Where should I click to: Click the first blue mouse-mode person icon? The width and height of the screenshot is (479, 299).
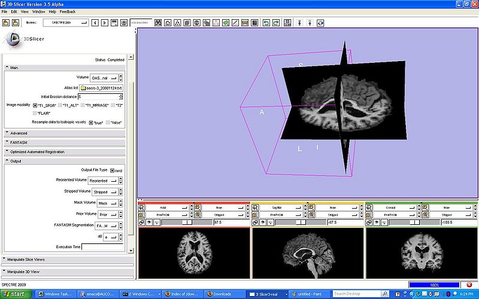tap(300, 23)
